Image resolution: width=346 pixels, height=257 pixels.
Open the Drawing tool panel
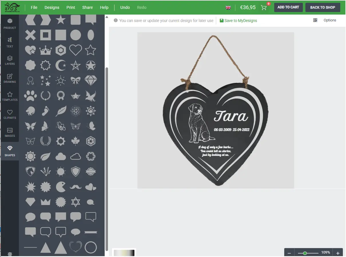[10, 78]
